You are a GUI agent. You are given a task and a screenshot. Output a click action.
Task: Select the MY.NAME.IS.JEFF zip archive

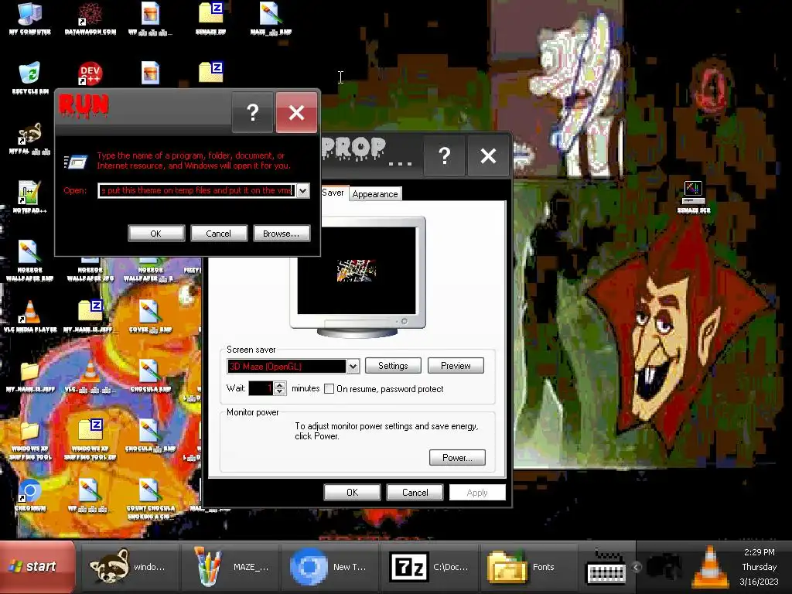pyautogui.click(x=90, y=316)
